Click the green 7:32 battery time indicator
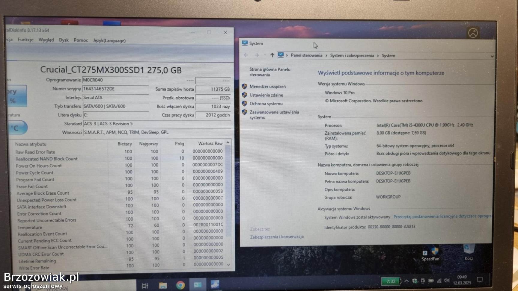The image size is (518, 291). [x=391, y=281]
